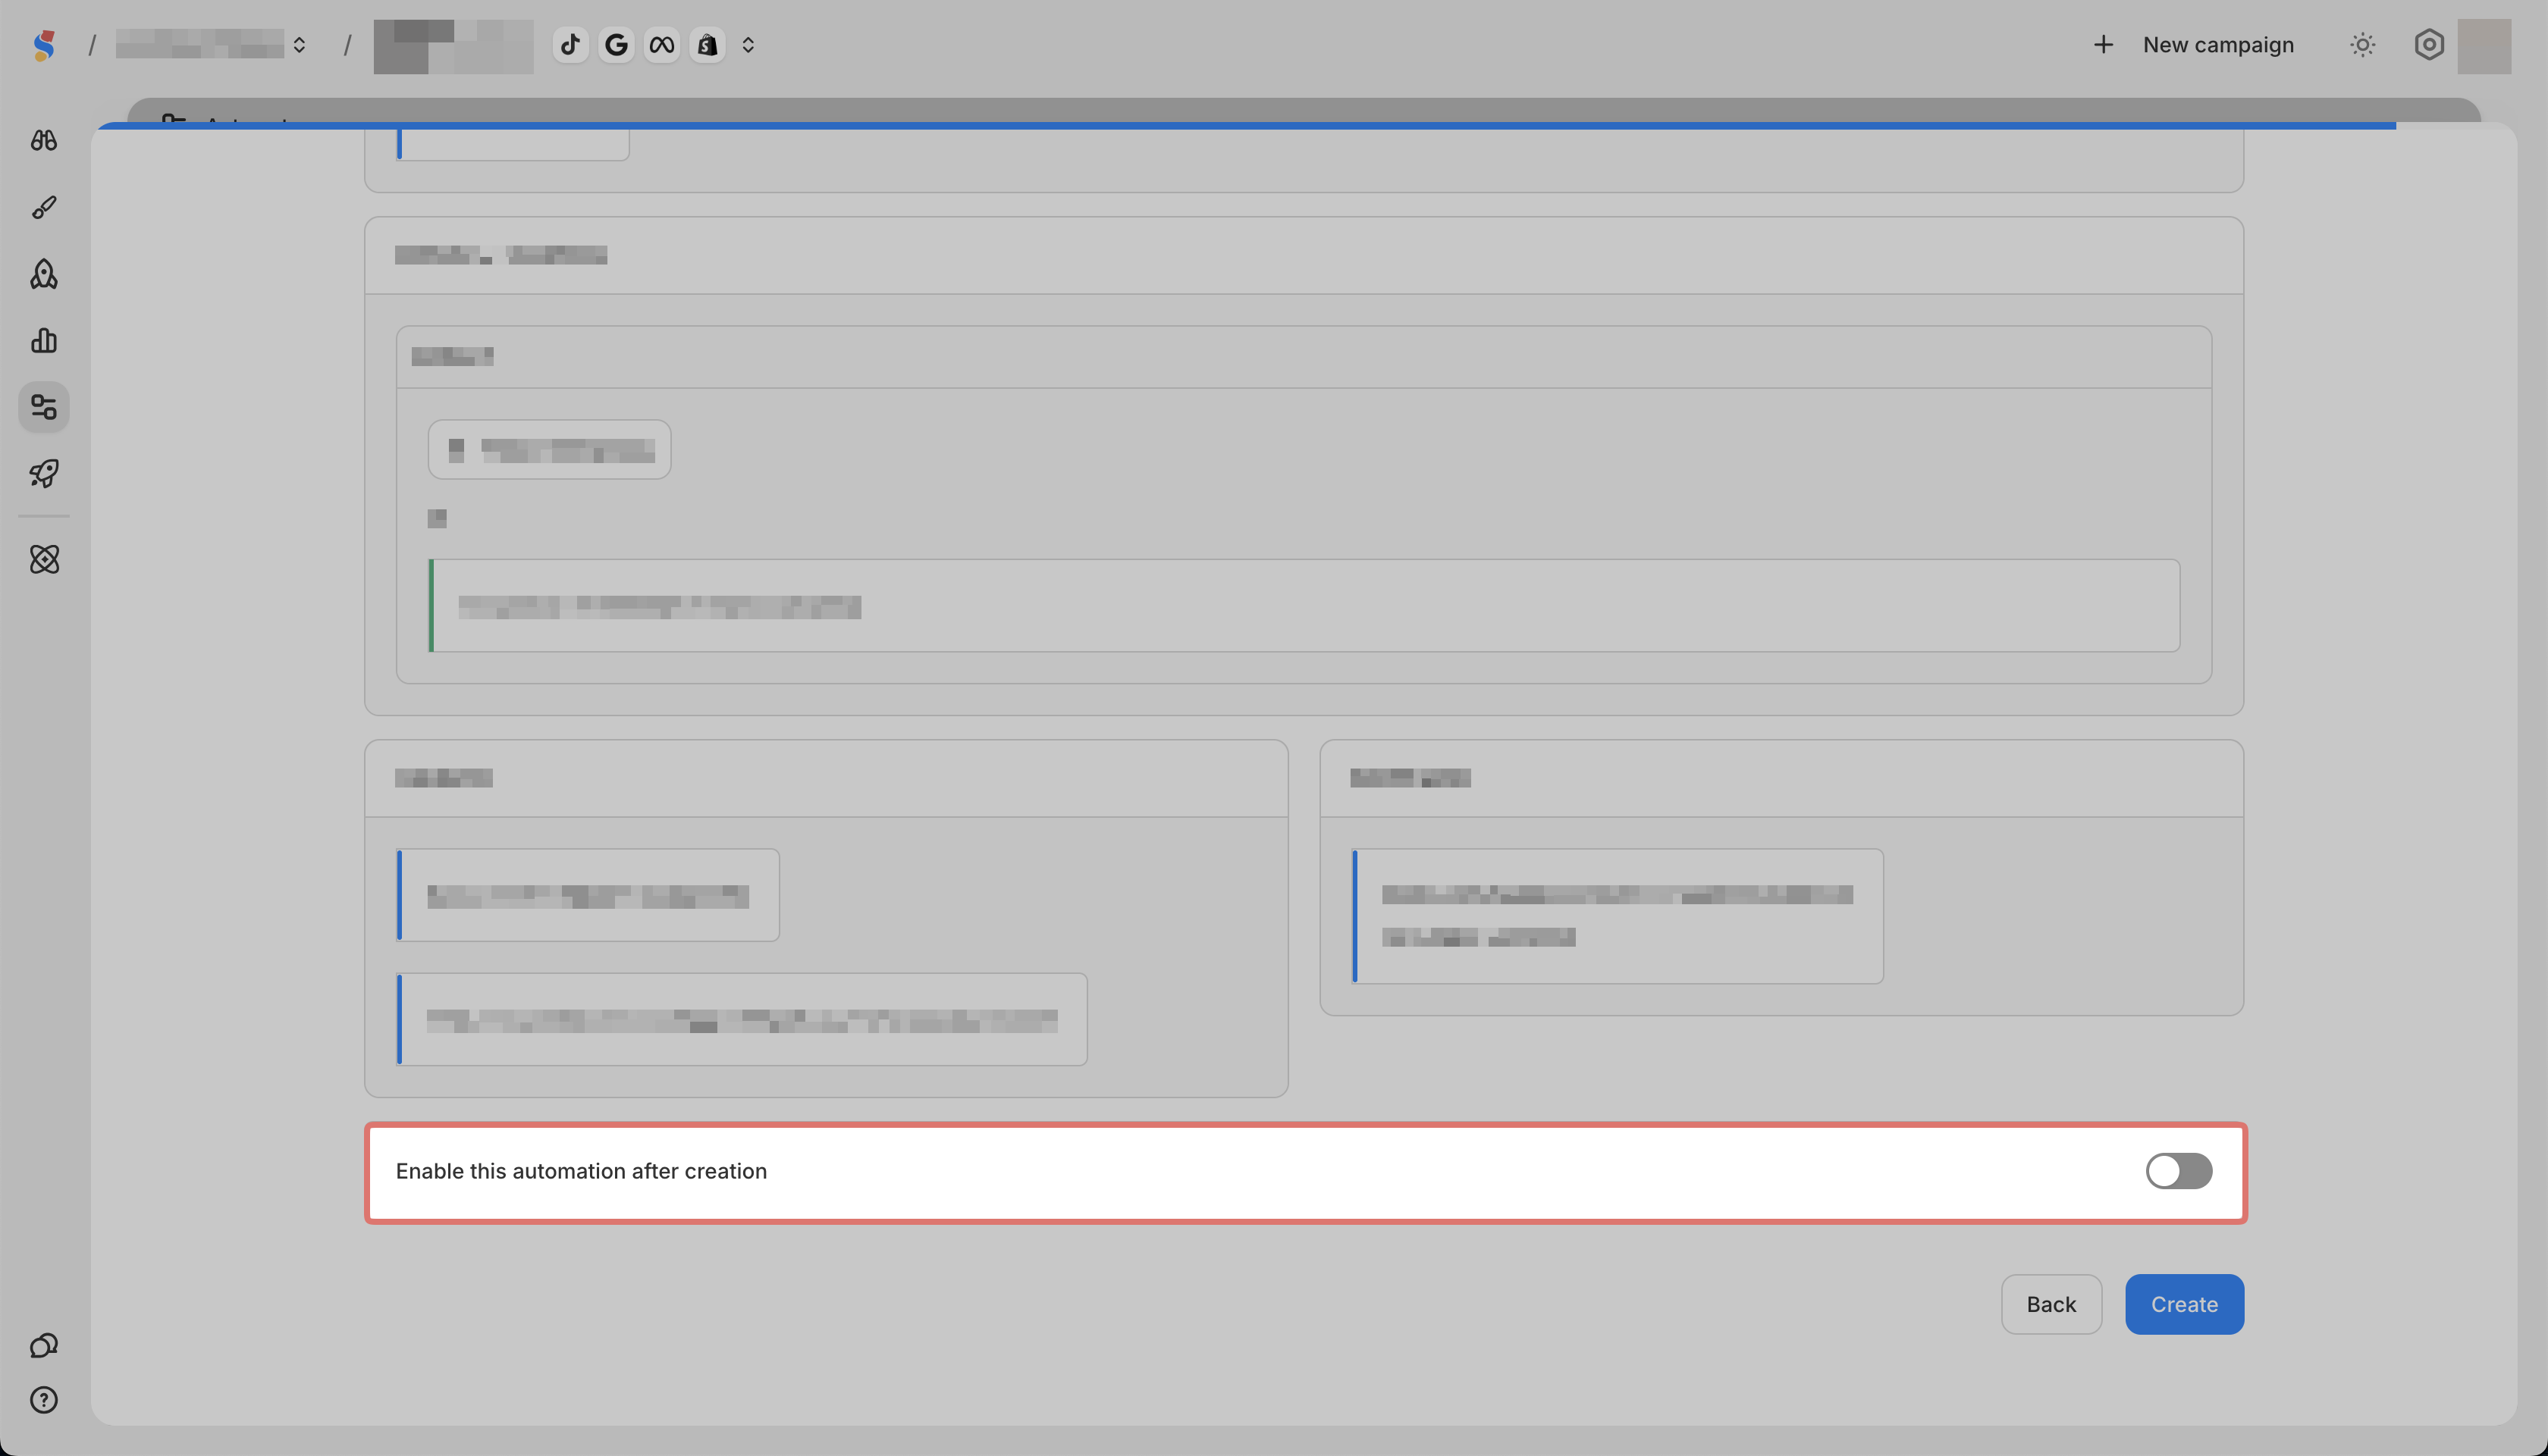Click the Meta platform icon
Viewport: 2548px width, 1456px height.
[661, 45]
